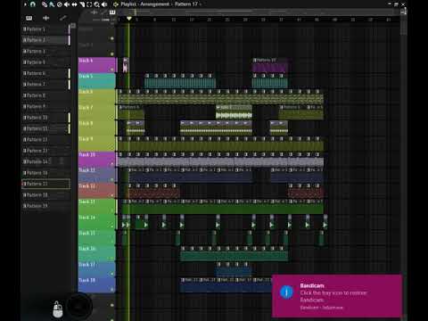428x321 pixels.
Task: Select Pattern 2 in the picker list
Action: click(45, 40)
